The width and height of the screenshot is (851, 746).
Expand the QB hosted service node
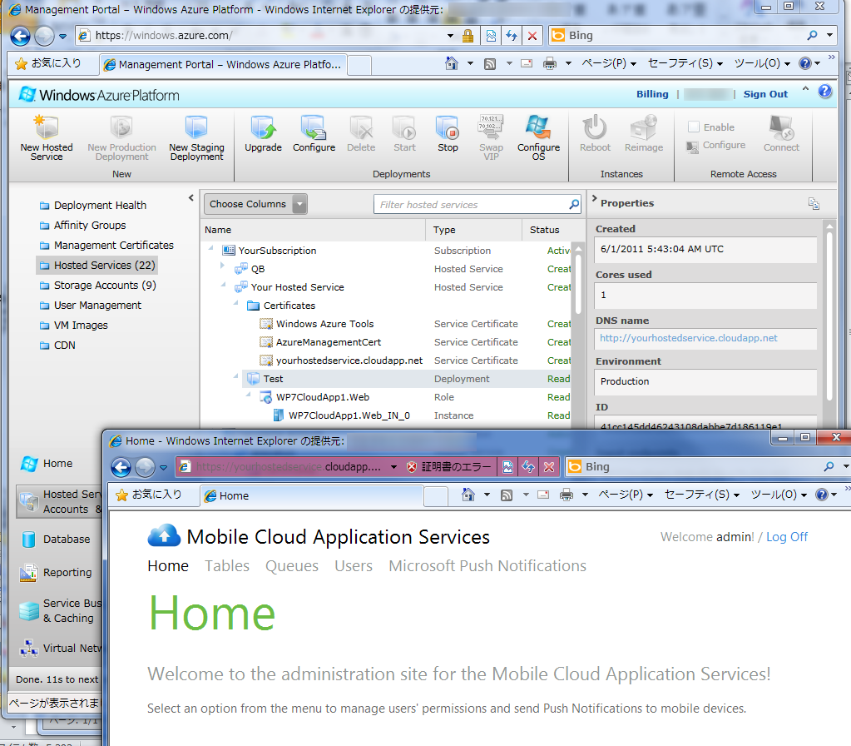coord(222,266)
